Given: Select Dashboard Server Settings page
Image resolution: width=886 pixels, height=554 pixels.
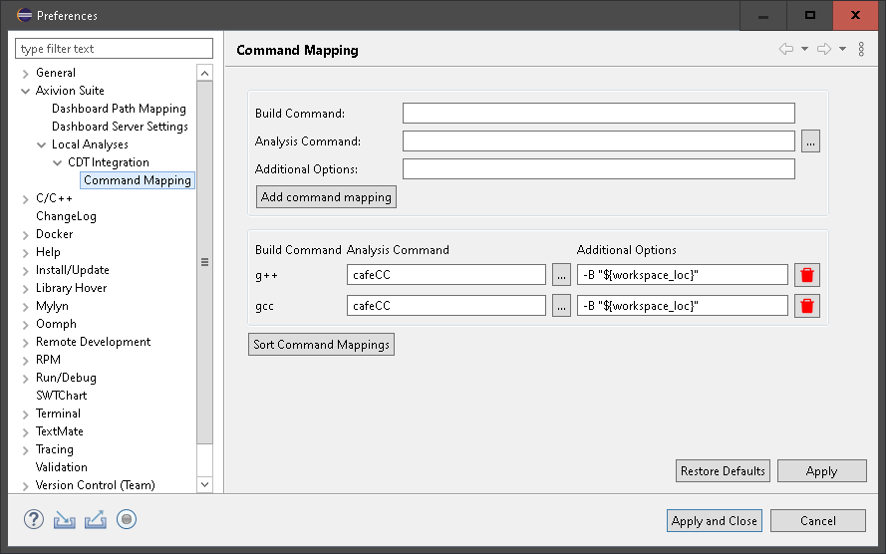Looking at the screenshot, I should pos(120,127).
